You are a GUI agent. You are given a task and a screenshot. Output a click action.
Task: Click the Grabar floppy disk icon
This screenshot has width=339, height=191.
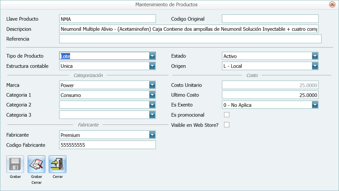tap(15, 164)
